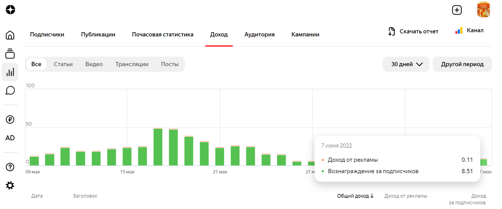The width and height of the screenshot is (502, 209).
Task: Click the bar above 09 мая label
Action: [x=34, y=161]
